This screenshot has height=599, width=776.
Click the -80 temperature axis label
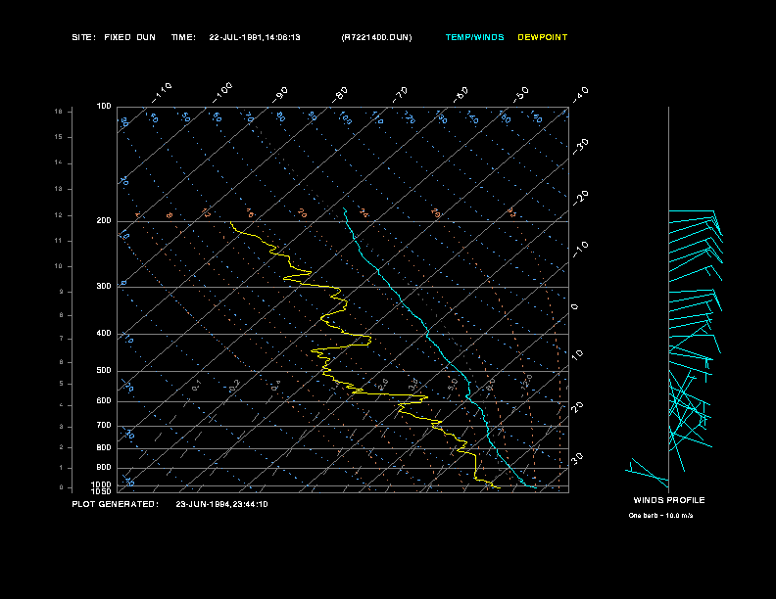340,94
